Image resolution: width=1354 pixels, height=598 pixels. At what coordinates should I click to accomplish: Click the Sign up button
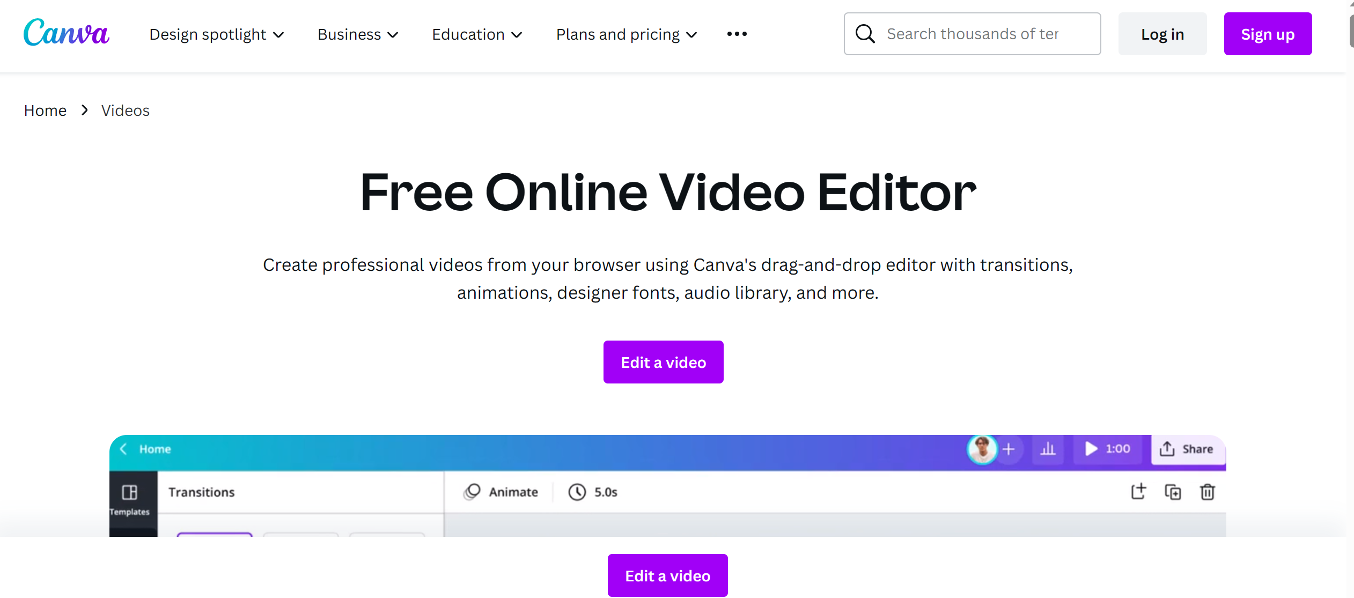pyautogui.click(x=1269, y=34)
